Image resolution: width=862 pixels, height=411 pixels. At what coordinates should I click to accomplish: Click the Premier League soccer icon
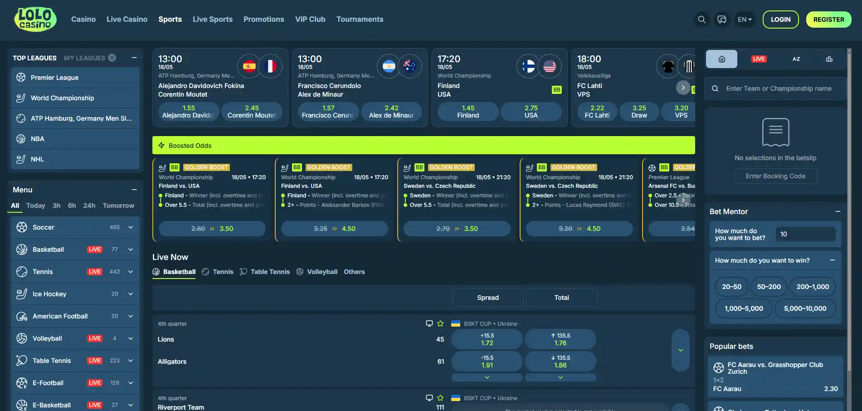coord(21,78)
